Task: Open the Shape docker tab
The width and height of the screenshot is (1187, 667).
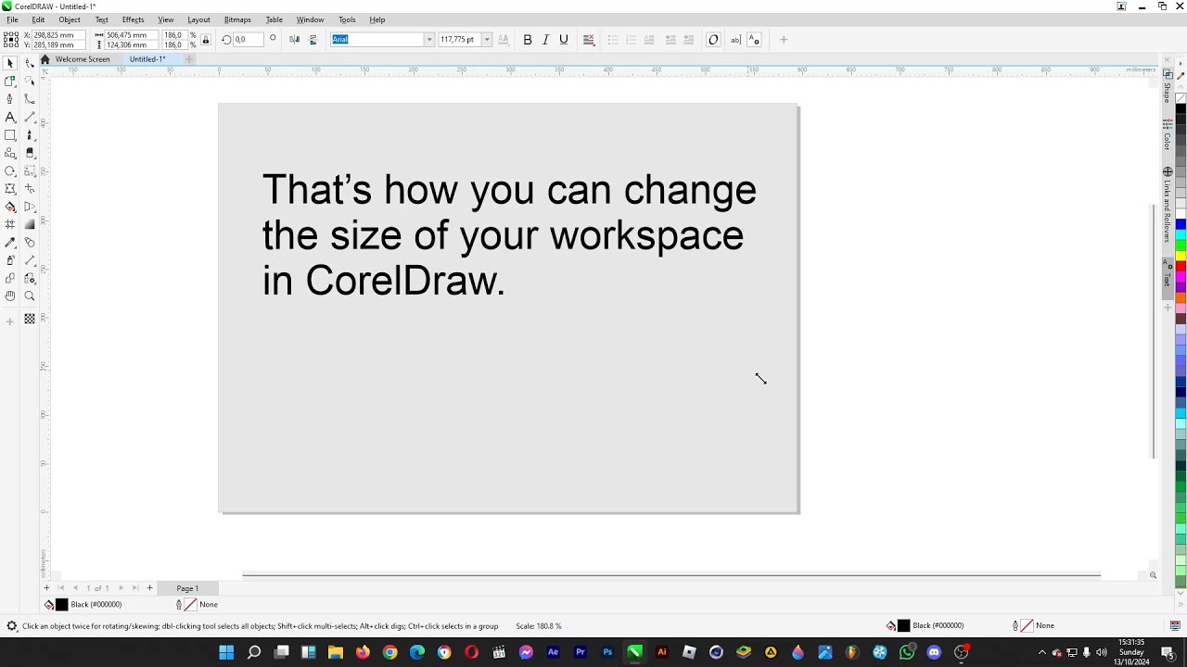Action: click(1168, 87)
